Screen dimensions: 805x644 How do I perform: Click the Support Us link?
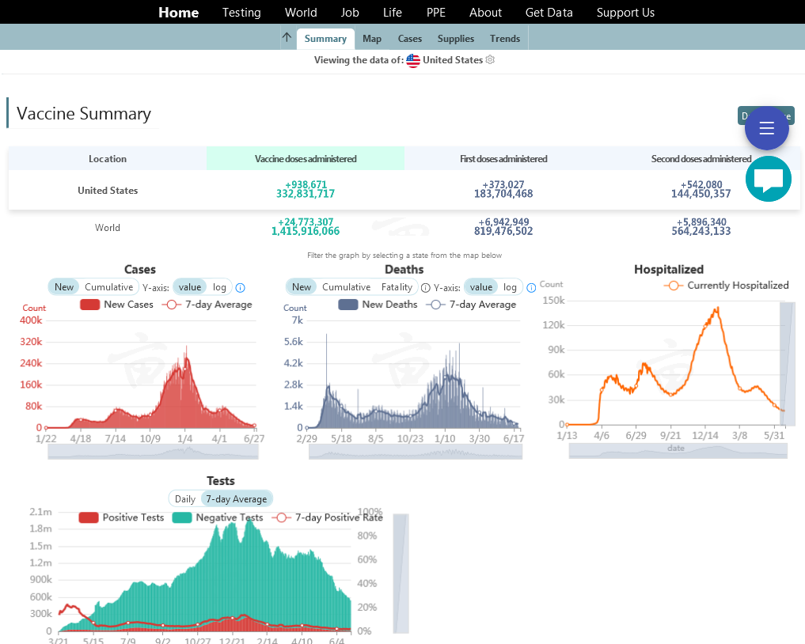point(625,13)
